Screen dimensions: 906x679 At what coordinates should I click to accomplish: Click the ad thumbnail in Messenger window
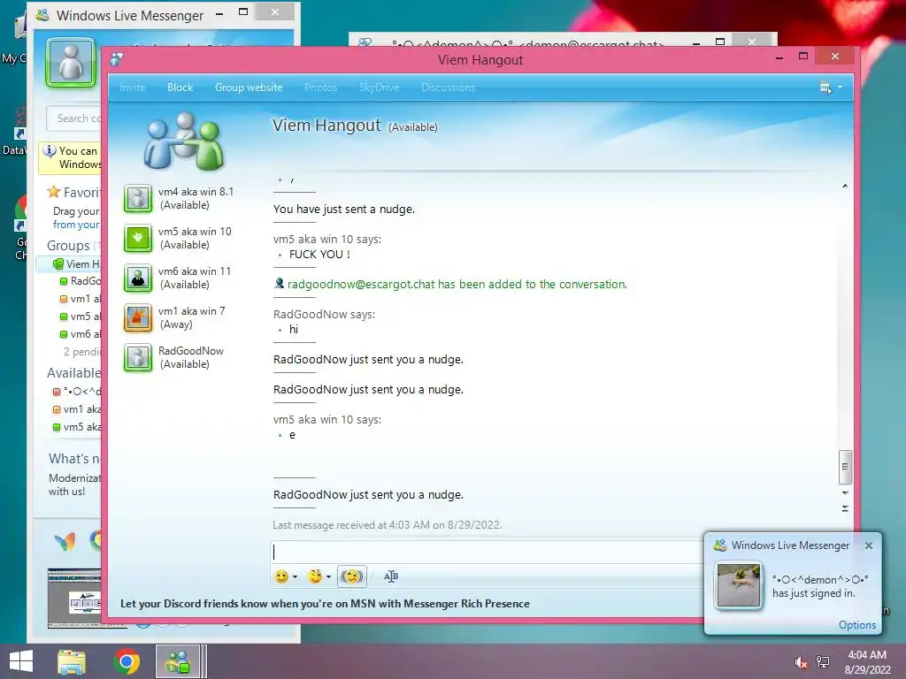click(74, 599)
